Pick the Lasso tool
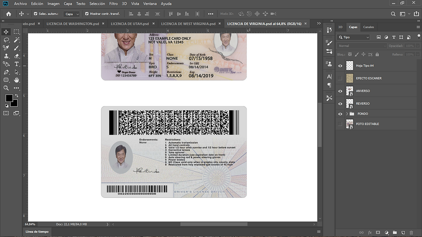Viewport: 422px width, 237px height. pos(6,40)
